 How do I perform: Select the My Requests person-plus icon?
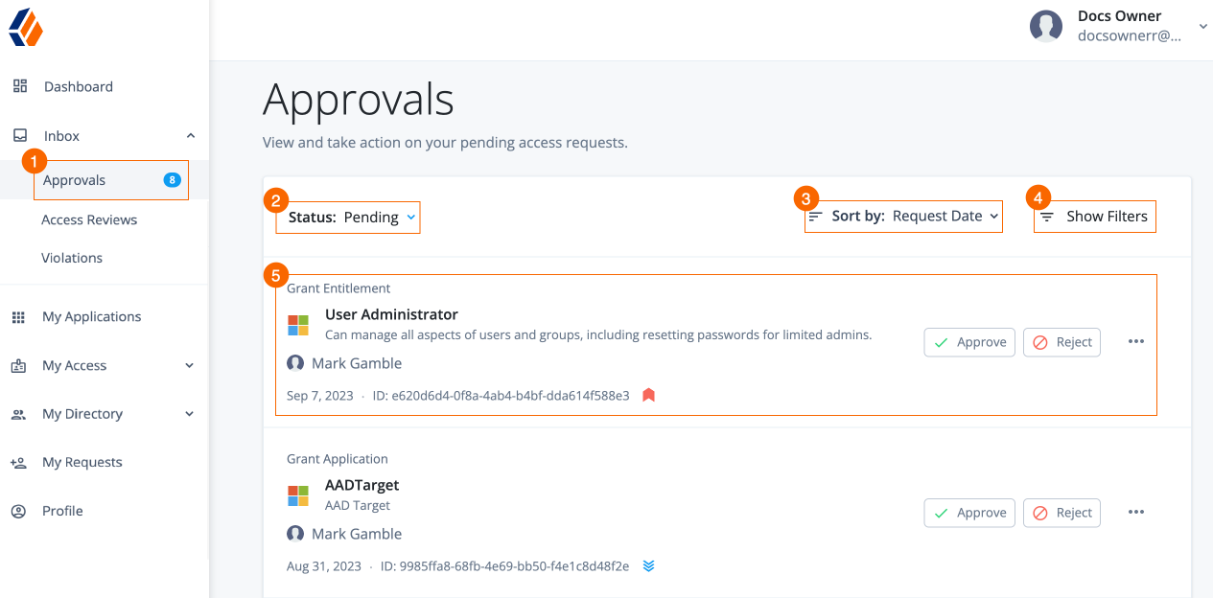[19, 462]
